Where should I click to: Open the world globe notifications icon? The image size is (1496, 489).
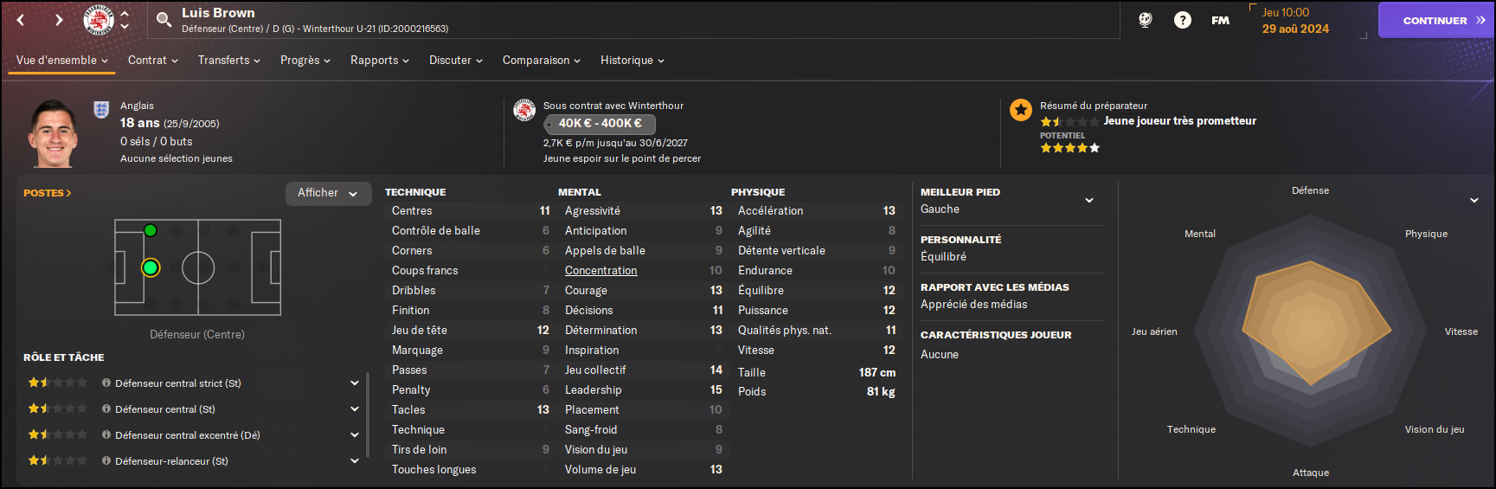pyautogui.click(x=1145, y=20)
